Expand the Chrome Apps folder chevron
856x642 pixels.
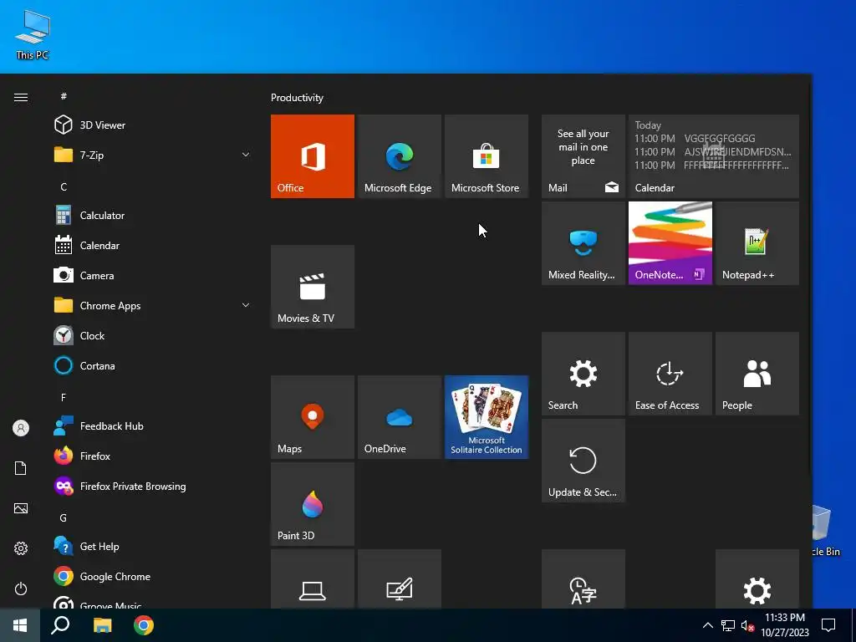(x=246, y=306)
